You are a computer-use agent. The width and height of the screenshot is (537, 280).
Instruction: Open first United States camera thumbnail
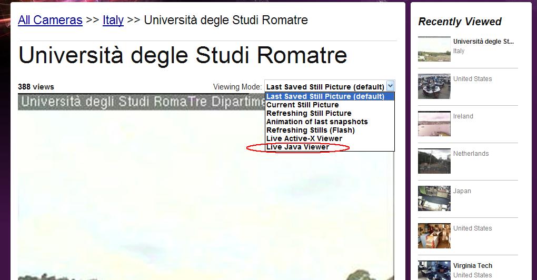point(434,87)
